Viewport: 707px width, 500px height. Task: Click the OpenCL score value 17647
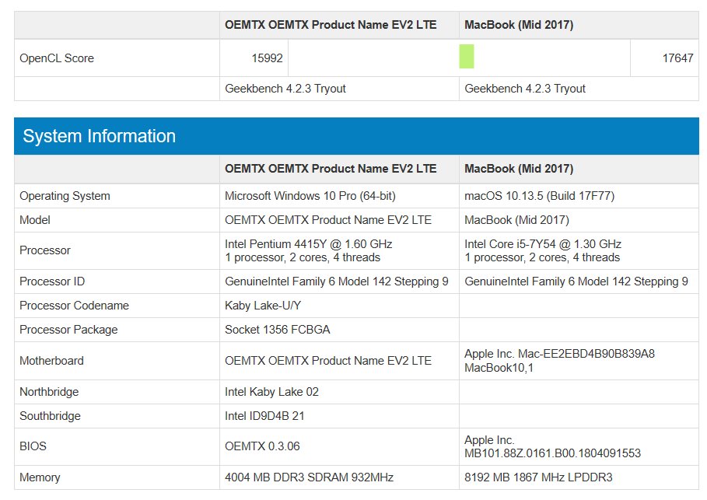(x=677, y=58)
